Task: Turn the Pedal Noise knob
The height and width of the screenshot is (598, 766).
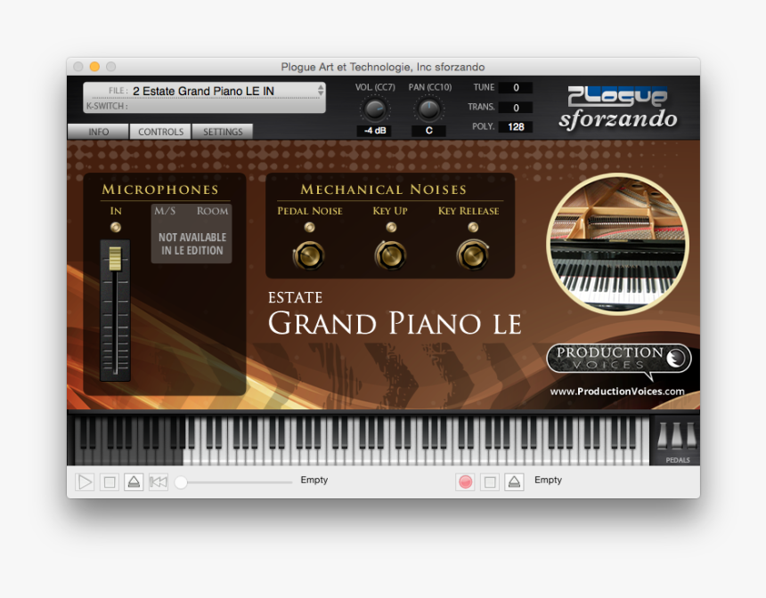Action: 308,255
